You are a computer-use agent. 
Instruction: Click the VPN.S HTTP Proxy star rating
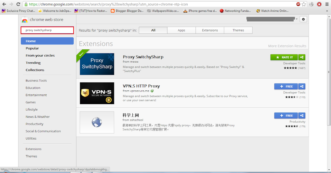tap(292, 97)
